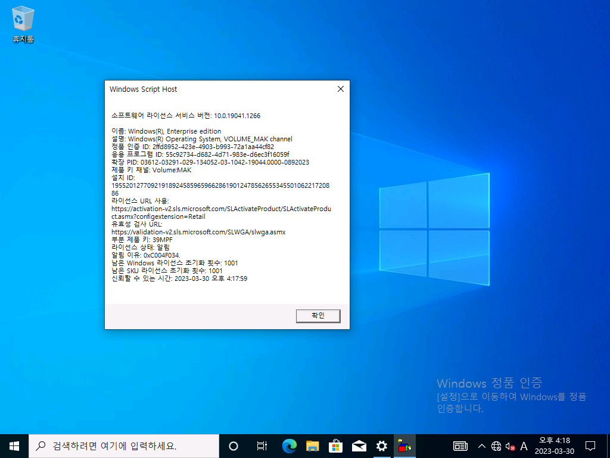Expand the hidden system tray icons

click(481, 446)
